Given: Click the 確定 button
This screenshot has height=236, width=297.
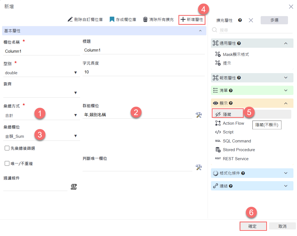Looking at the screenshot, I should pyautogui.click(x=252, y=226).
